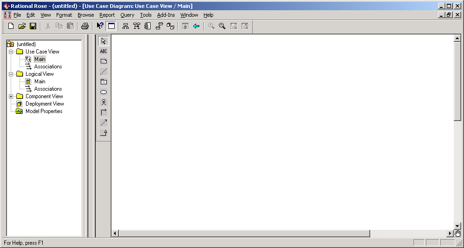Open the Query menu
464x248 pixels.
pyautogui.click(x=127, y=15)
